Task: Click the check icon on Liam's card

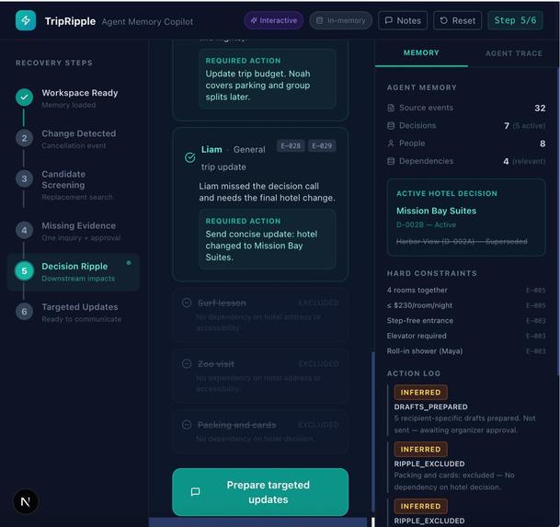Action: point(189,157)
